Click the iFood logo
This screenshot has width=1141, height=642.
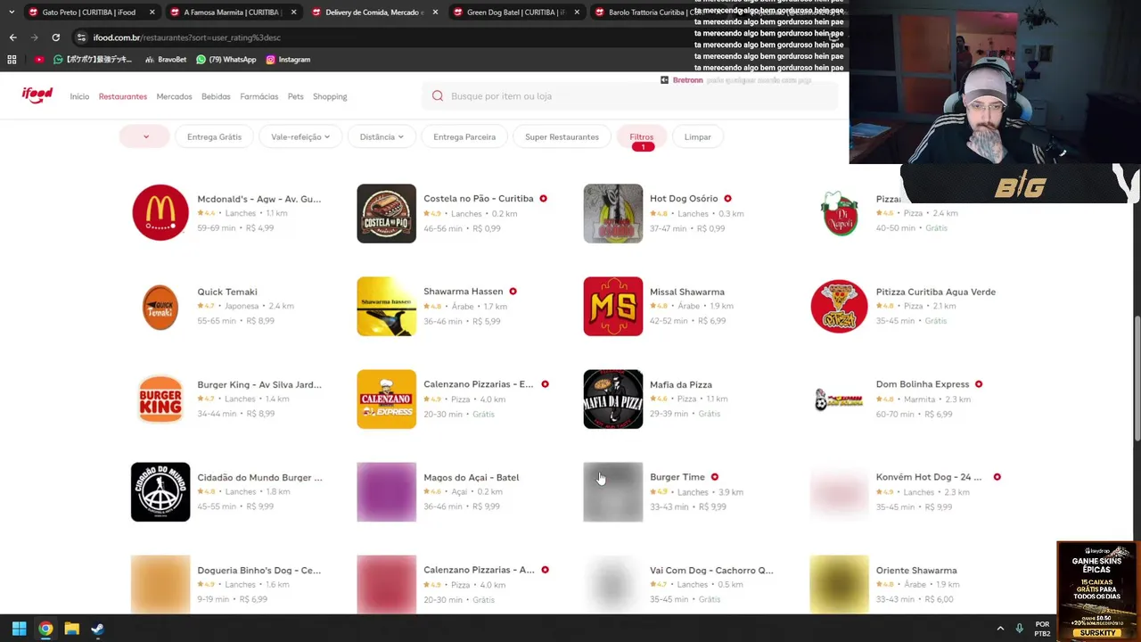coord(37,95)
